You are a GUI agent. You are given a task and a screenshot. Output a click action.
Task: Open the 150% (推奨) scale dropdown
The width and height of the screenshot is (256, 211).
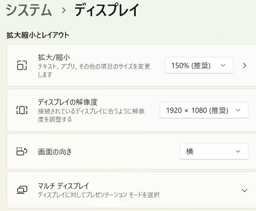(199, 65)
